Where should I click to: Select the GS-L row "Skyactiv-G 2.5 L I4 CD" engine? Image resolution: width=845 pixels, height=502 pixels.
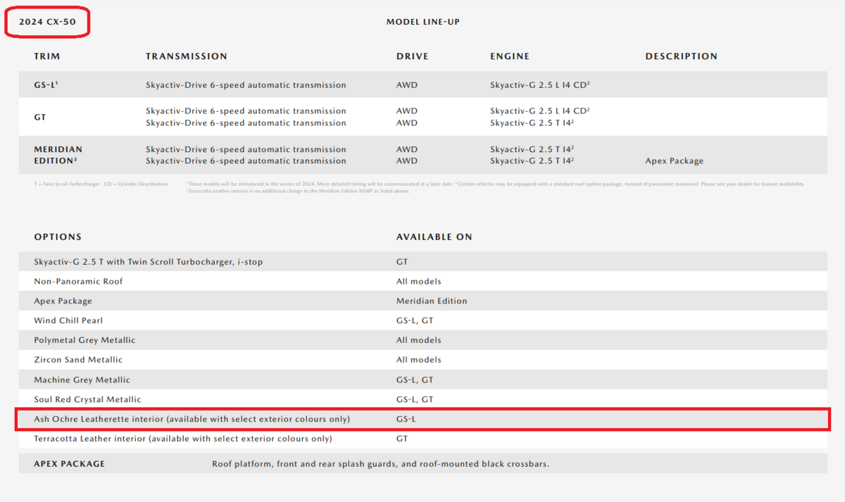(x=540, y=85)
